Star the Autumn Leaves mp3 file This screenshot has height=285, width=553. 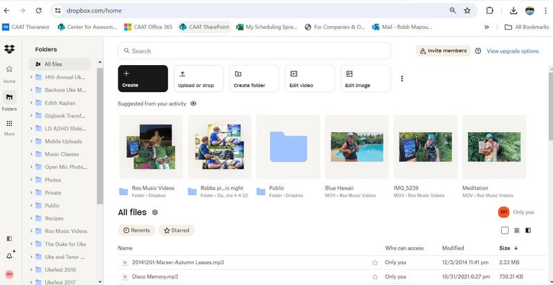point(375,263)
